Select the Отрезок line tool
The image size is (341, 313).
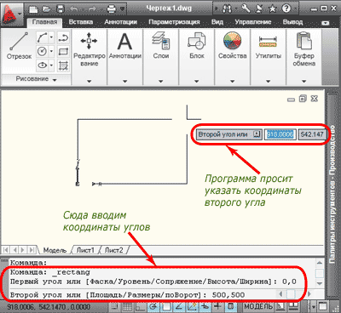[19, 46]
